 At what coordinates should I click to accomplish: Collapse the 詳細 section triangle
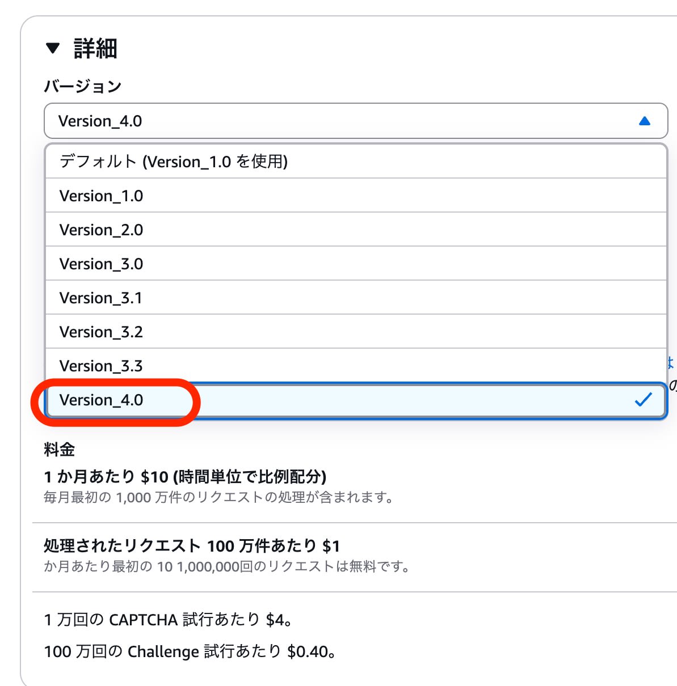53,49
